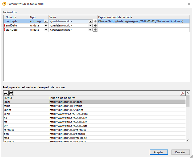Image resolution: width=193 pixels, height=158 pixels.
Task: Click the plus button in endDate row
Action: point(95,26)
